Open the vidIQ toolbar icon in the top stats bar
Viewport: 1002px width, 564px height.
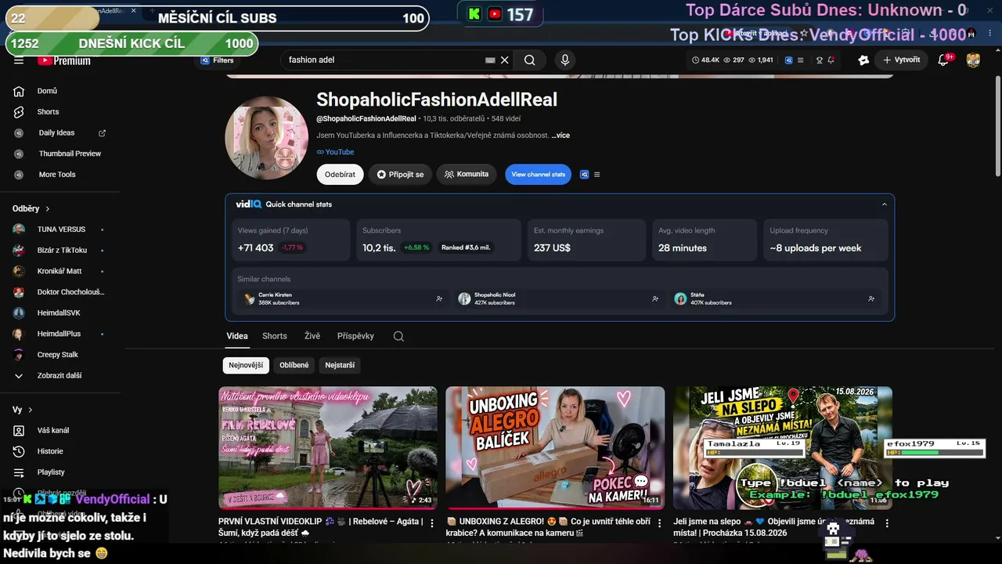(789, 60)
